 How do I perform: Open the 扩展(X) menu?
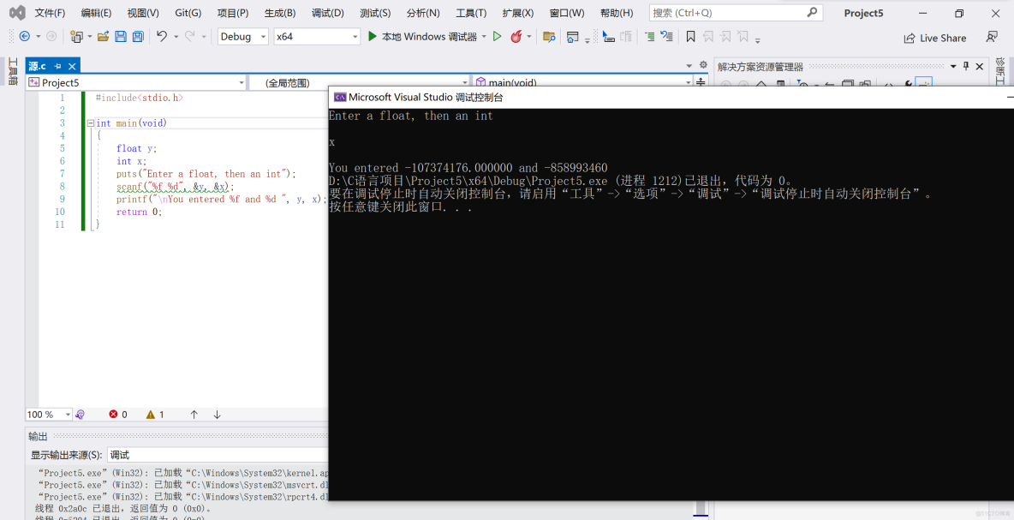click(x=518, y=13)
